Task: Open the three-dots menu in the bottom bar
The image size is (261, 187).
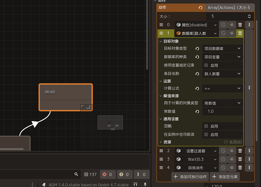Action: 32,184
